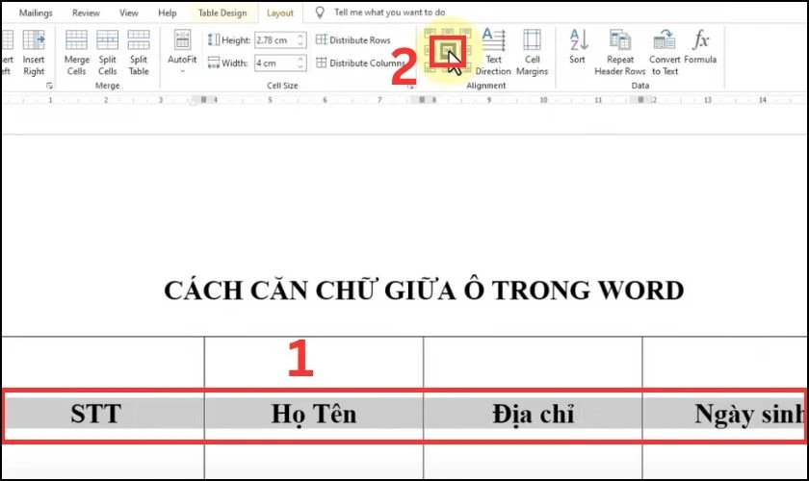Screen dimensions: 809x481
Task: Click the Insert Right column icon
Action: click(x=34, y=39)
